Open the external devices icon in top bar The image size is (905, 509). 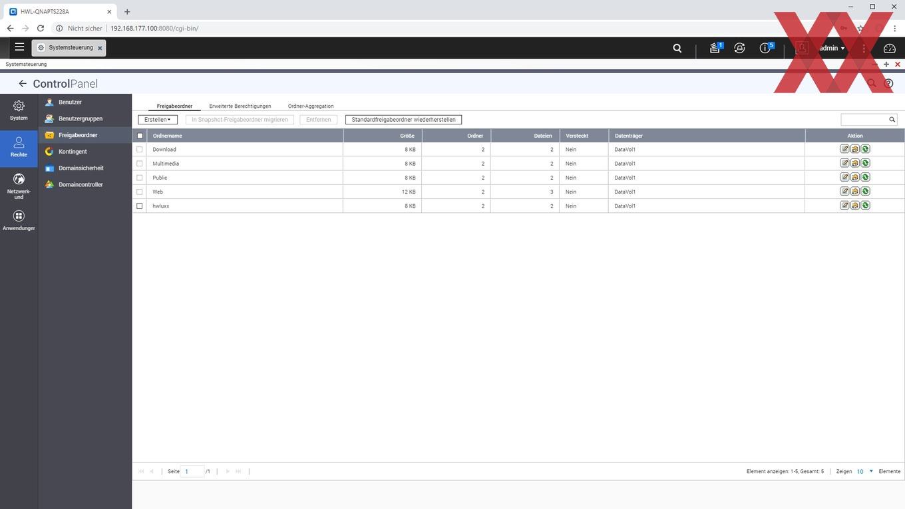pyautogui.click(x=739, y=48)
